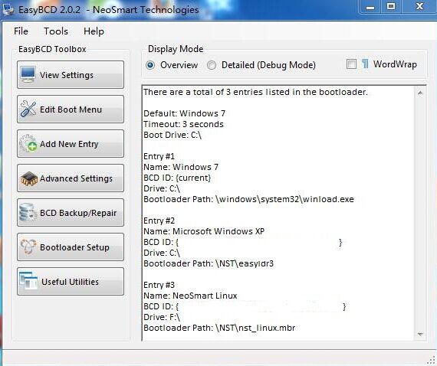
Task: Click the text 'Default: Windows 7'
Action: (x=184, y=113)
